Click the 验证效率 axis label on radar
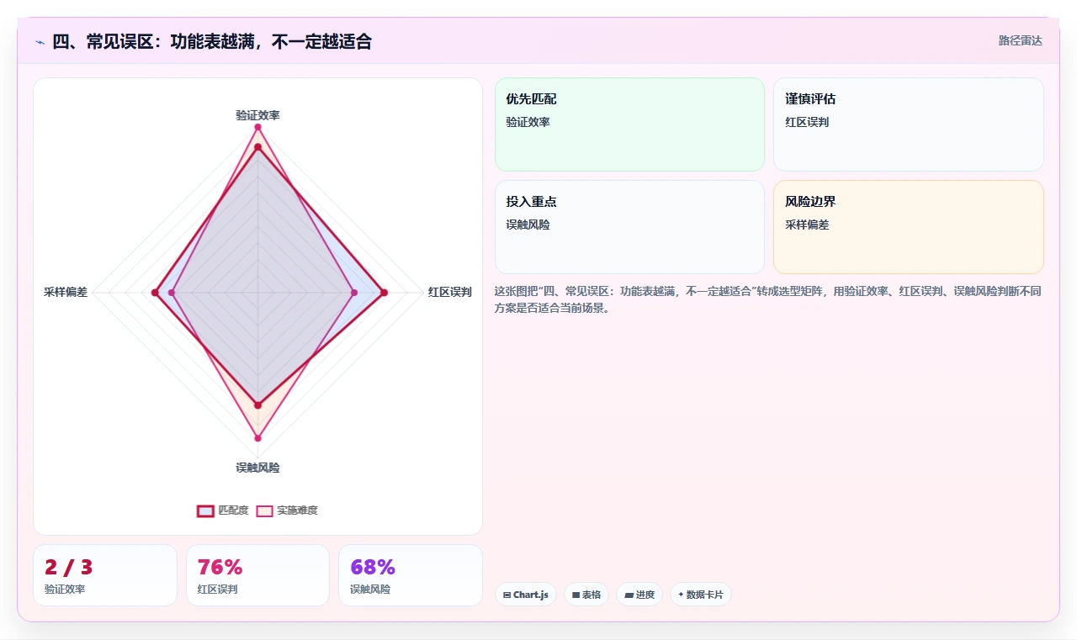This screenshot has width=1077, height=640. pos(257,115)
